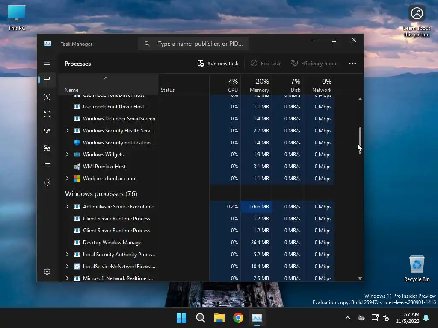This screenshot has height=328, width=438.
Task: Open taskbar Search
Action: pyautogui.click(x=200, y=318)
